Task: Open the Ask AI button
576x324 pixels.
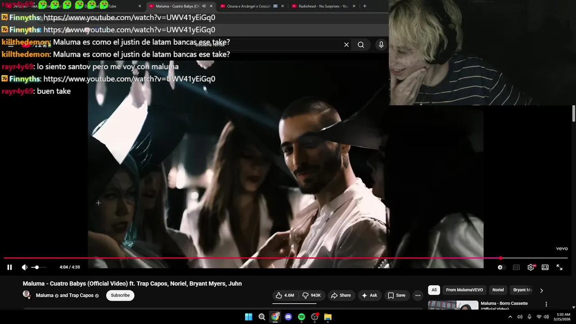Action: (369, 295)
